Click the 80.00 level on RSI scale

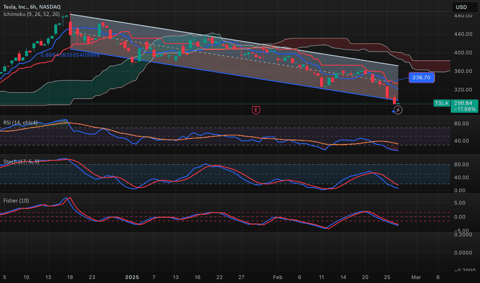click(461, 123)
